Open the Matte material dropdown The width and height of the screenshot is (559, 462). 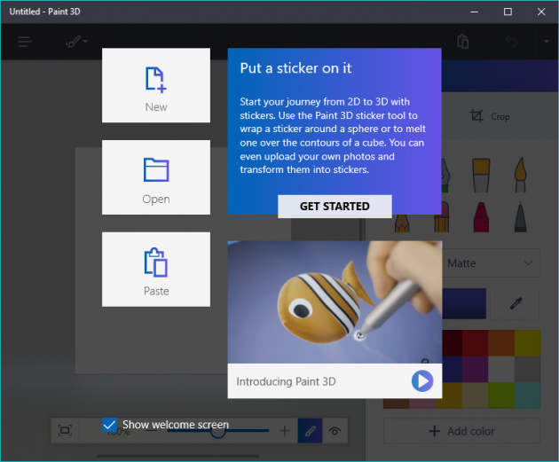(492, 262)
